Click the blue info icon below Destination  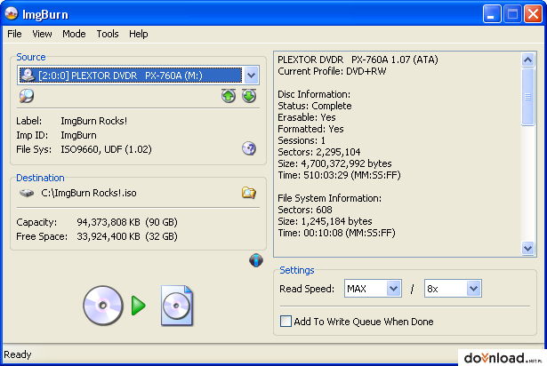tap(256, 260)
